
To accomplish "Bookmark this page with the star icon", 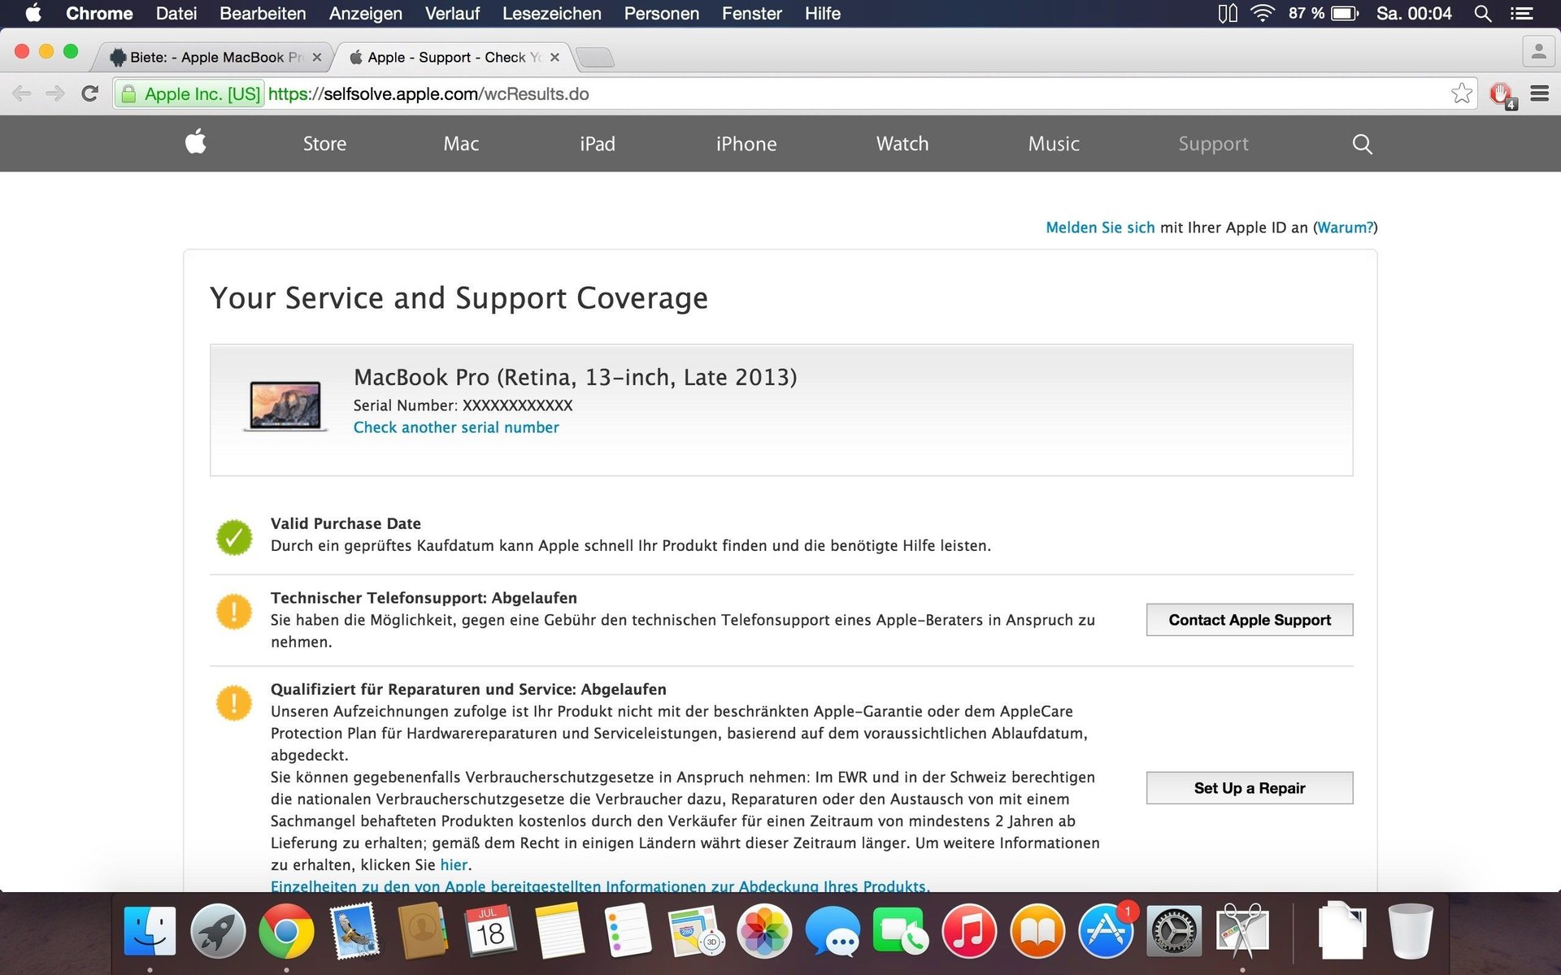I will (x=1461, y=94).
